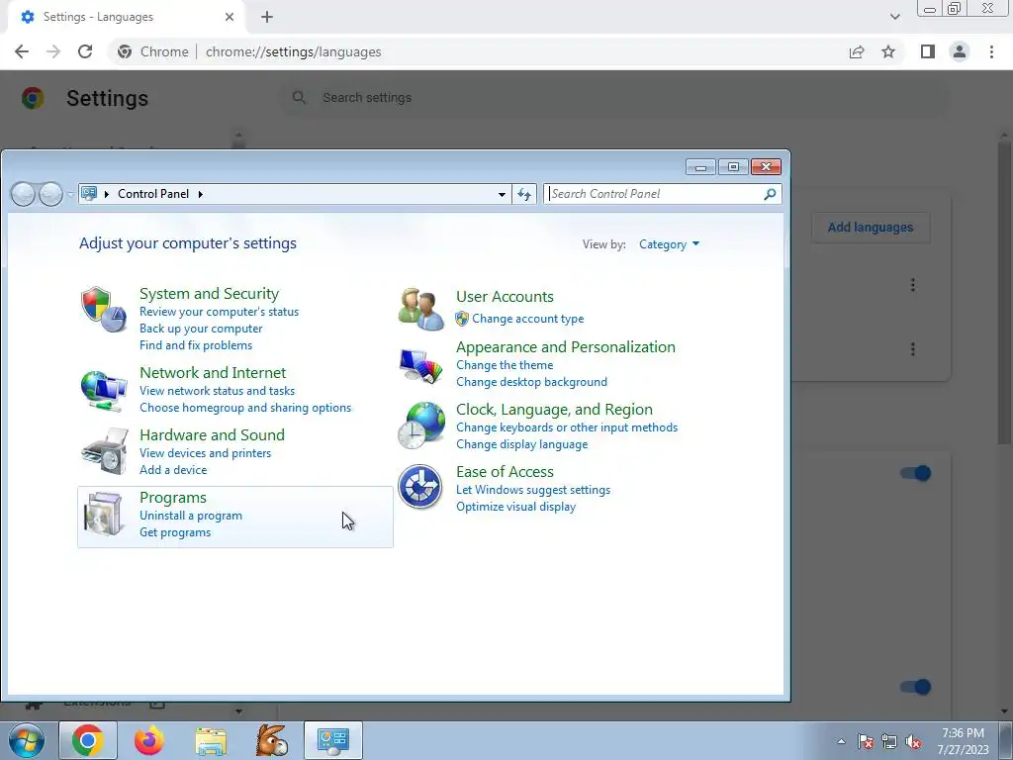This screenshot has width=1013, height=760.
Task: Open Change the theme link
Action: [505, 365]
